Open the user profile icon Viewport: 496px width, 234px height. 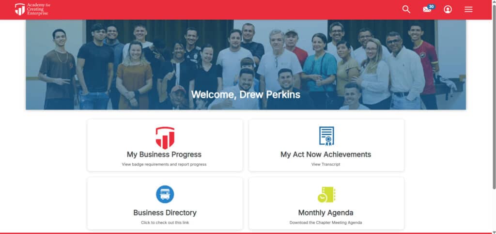[448, 10]
